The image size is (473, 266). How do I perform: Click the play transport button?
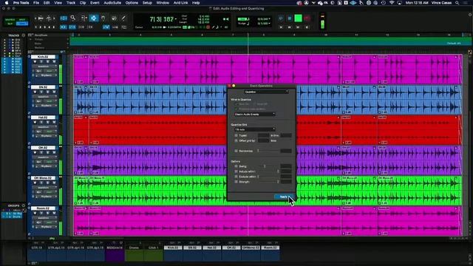(x=298, y=18)
